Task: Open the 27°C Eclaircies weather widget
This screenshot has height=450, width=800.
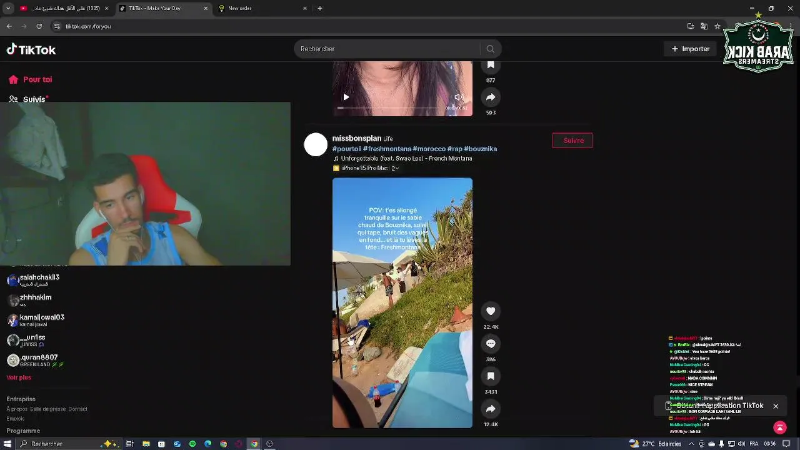Action: tap(655, 444)
